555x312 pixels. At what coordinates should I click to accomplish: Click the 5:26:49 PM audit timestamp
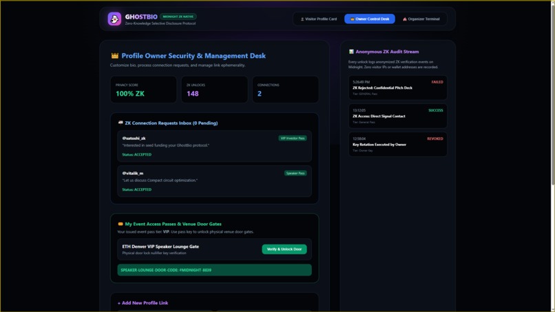point(361,82)
